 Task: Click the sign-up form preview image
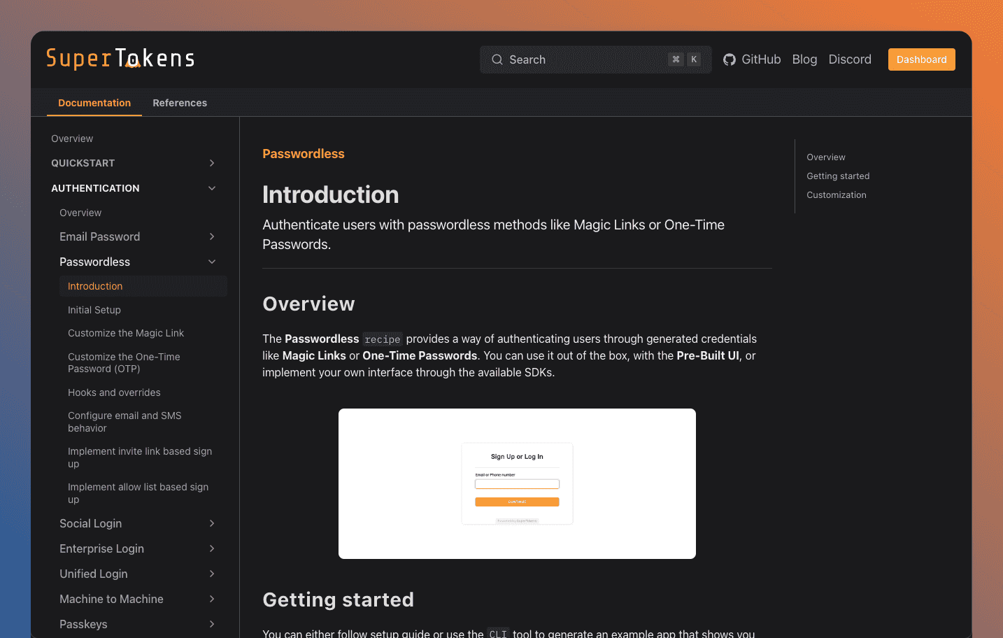517,483
